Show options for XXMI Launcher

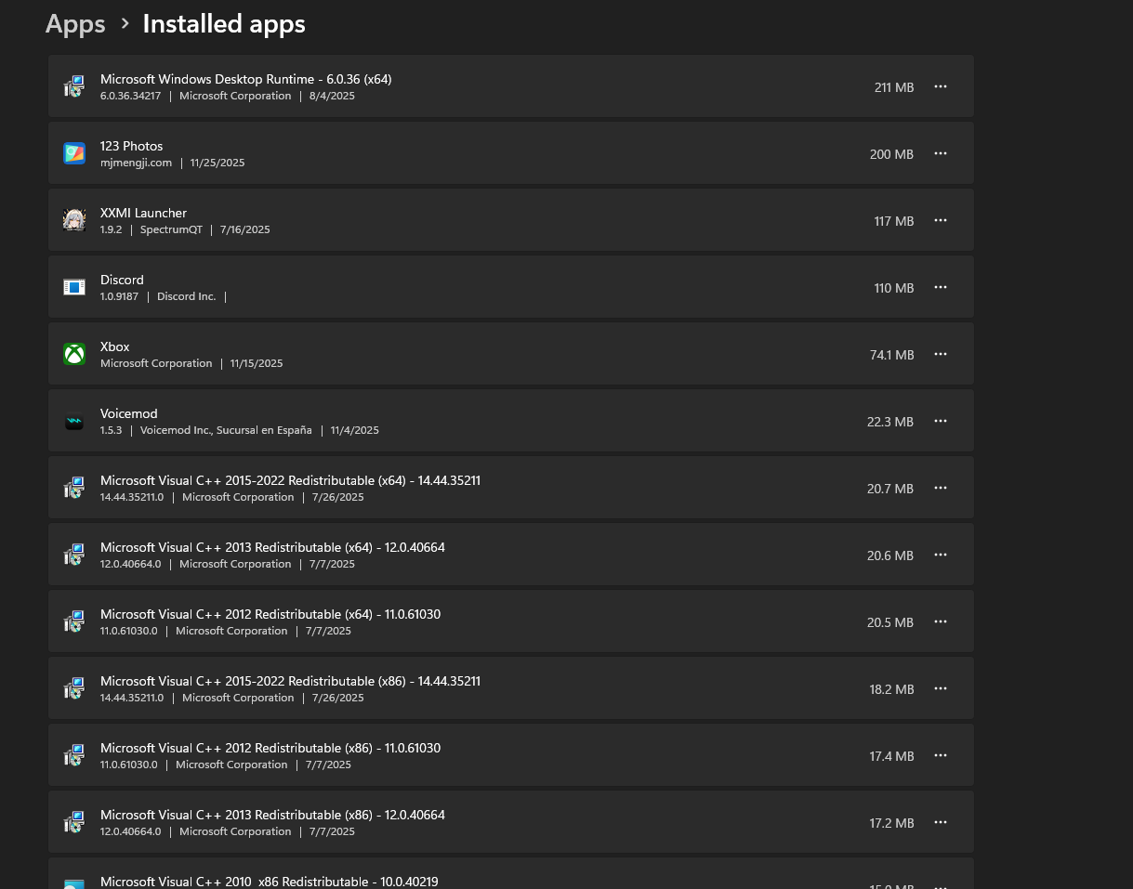pyautogui.click(x=941, y=220)
